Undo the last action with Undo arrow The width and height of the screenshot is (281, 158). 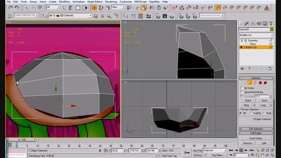(x=11, y=8)
